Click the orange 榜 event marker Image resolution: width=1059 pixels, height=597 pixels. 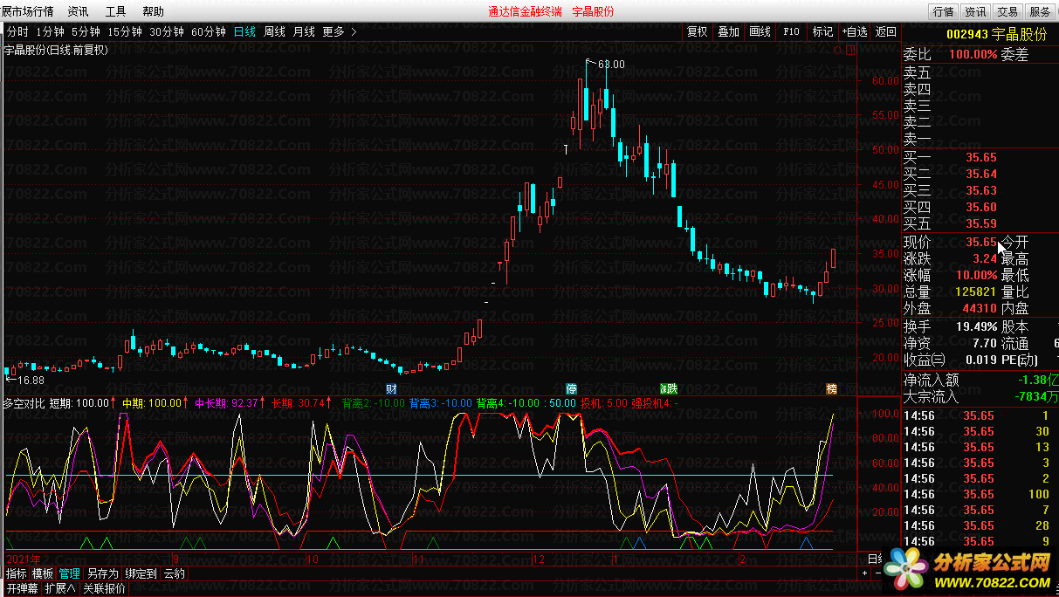(x=832, y=388)
